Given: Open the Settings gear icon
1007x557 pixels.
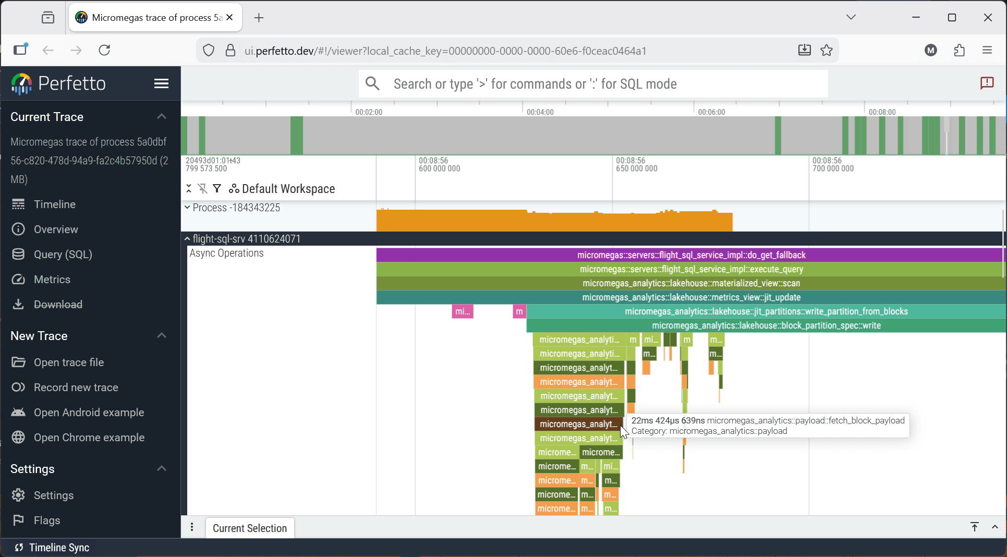Looking at the screenshot, I should (x=18, y=495).
